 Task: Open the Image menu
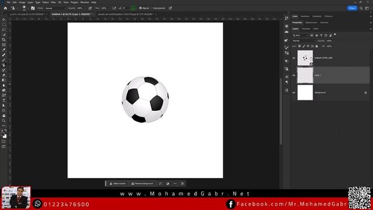point(22,2)
